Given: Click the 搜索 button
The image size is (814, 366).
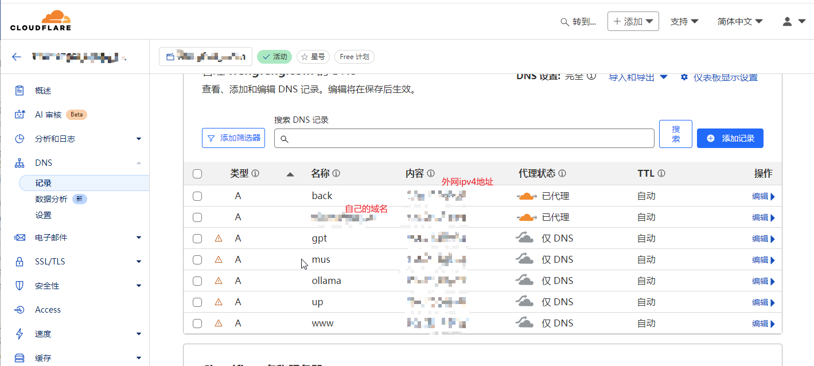Looking at the screenshot, I should (676, 134).
